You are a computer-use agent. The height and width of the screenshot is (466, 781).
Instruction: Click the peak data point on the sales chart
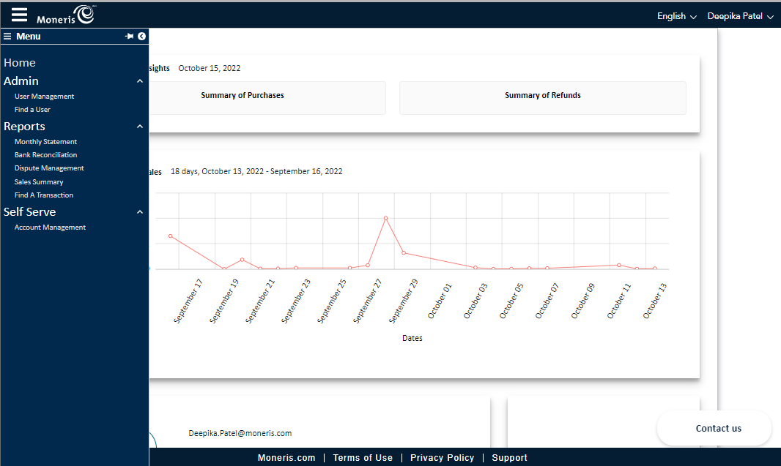[x=385, y=218]
